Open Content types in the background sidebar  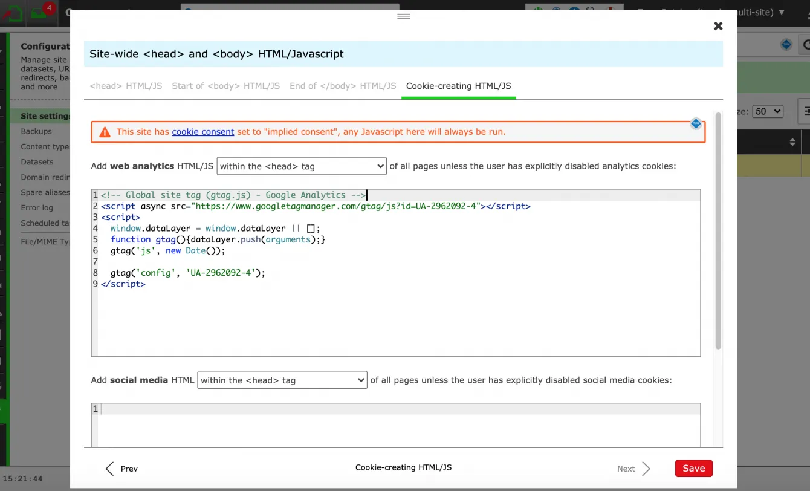pos(45,147)
